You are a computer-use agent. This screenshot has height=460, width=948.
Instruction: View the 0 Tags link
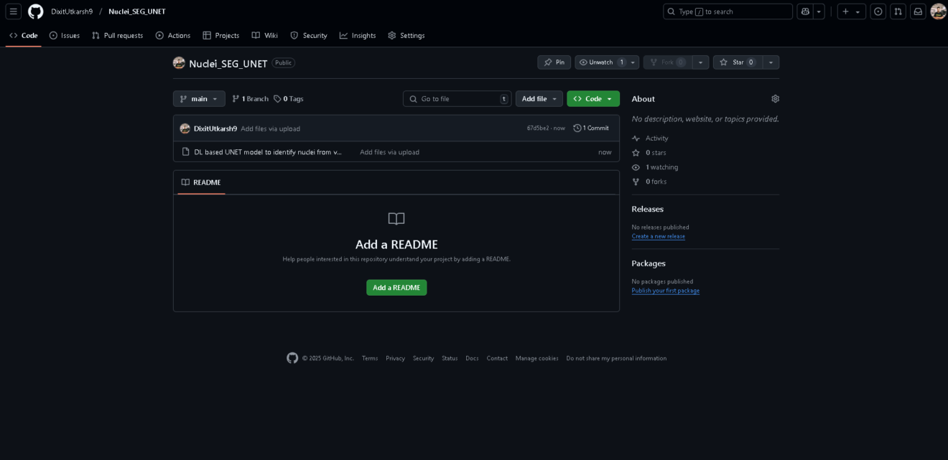289,99
